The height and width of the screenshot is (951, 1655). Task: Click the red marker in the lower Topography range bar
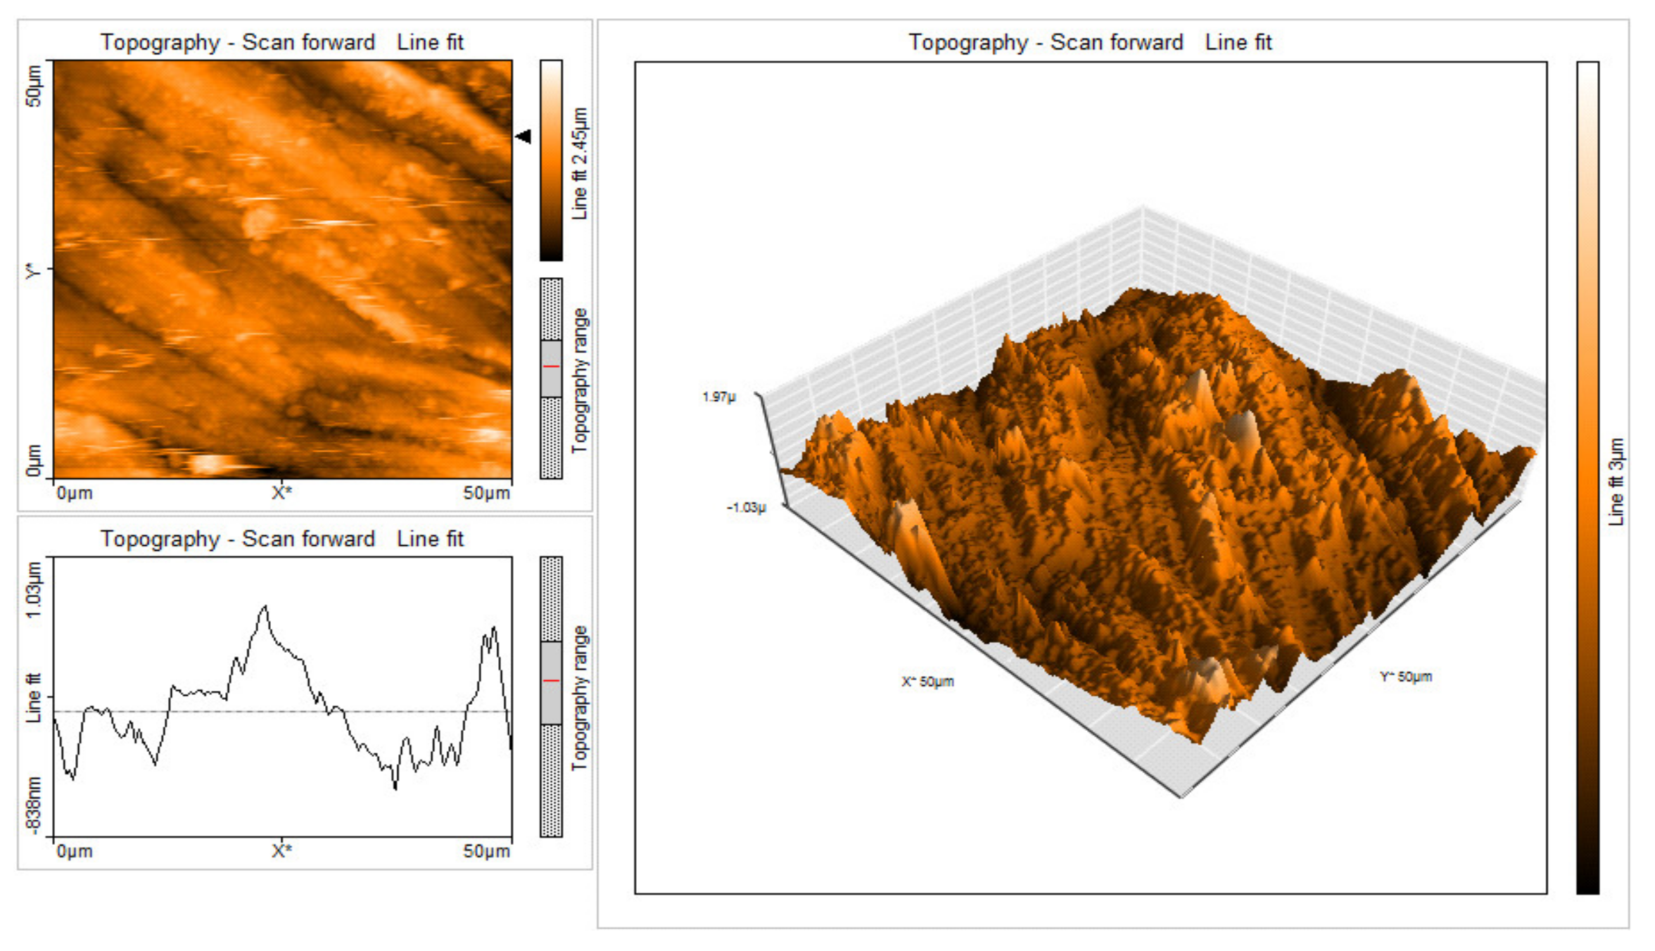[551, 680]
